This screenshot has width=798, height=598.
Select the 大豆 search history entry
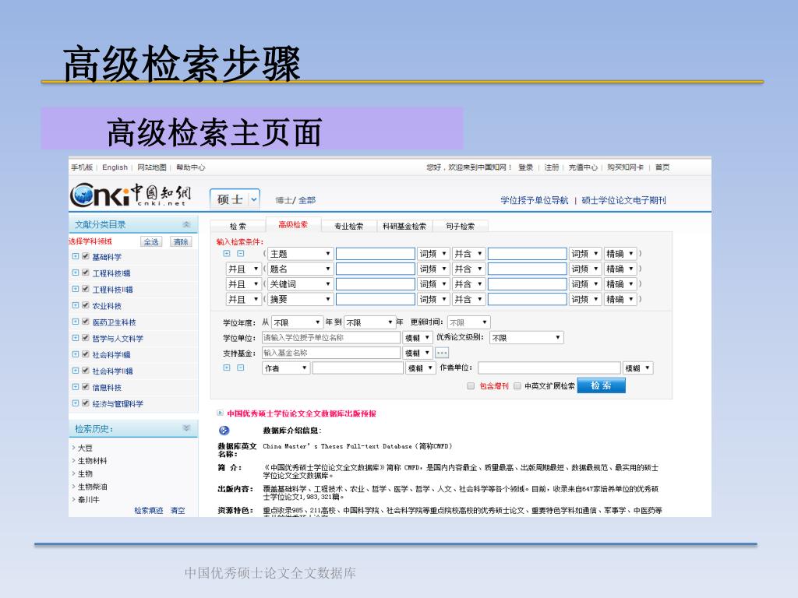[x=85, y=448]
